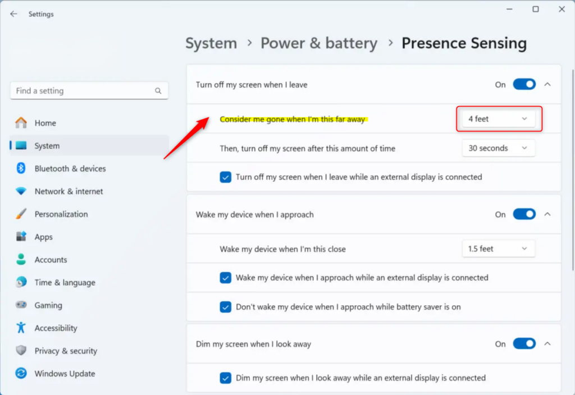Viewport: 575px width, 395px height.
Task: Open Network & internet settings
Action: 89,191
